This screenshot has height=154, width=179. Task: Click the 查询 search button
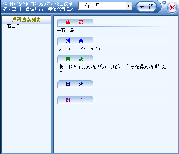tap(147, 7)
